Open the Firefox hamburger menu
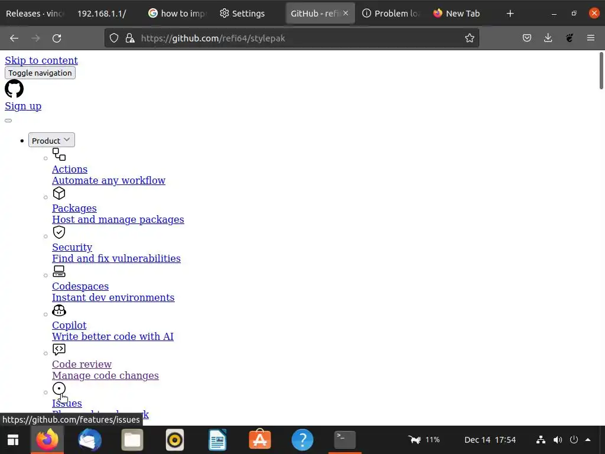The image size is (605, 454). coord(591,38)
